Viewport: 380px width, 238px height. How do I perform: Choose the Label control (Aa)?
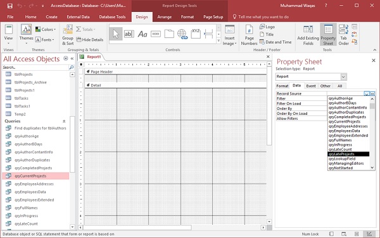tap(142, 34)
